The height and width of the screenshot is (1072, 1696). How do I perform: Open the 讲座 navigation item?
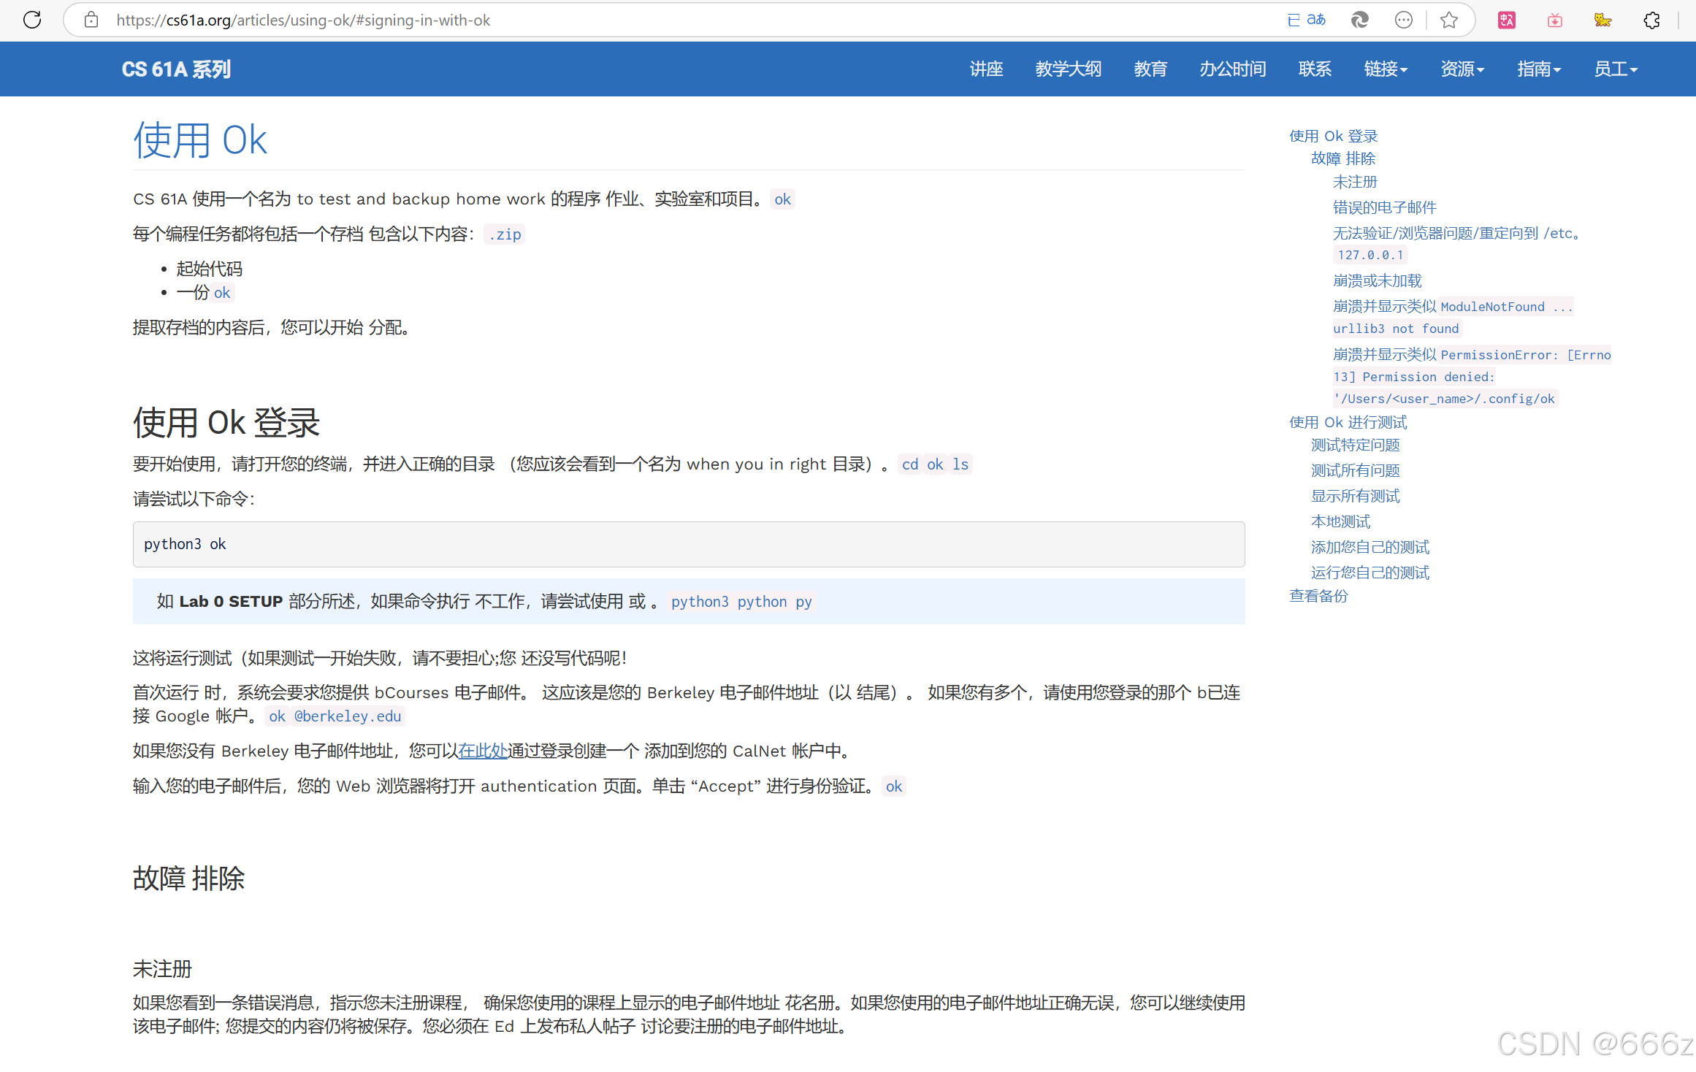click(986, 69)
